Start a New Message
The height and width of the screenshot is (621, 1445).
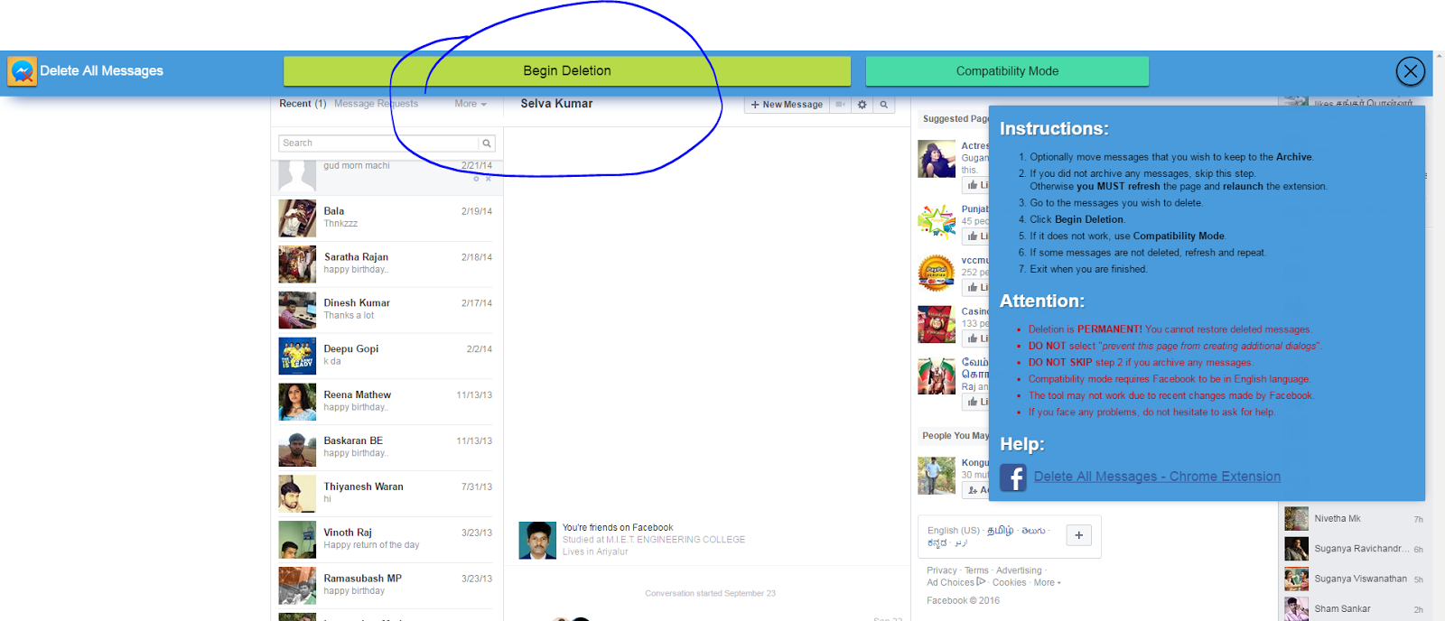(787, 105)
